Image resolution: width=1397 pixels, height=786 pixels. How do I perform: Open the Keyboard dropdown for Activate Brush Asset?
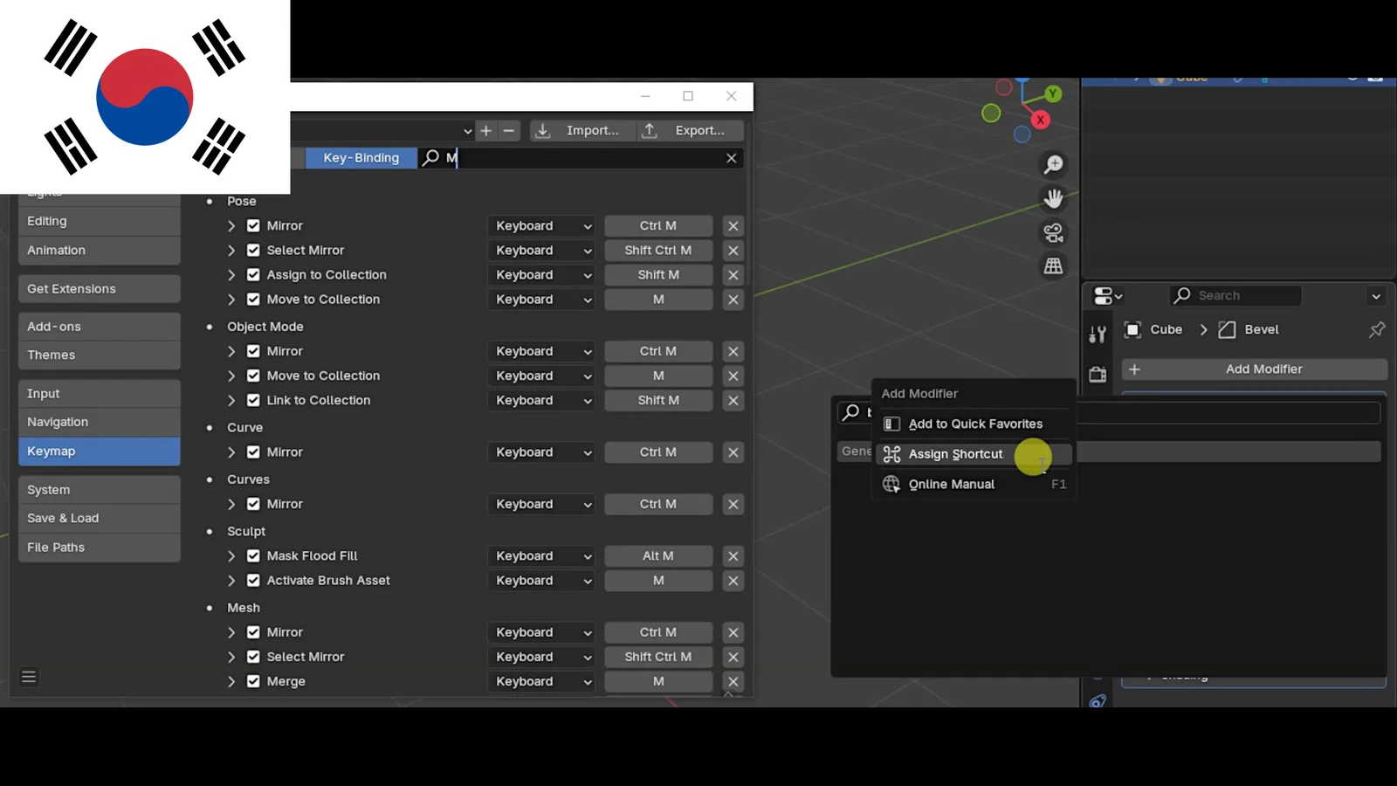[x=541, y=580]
